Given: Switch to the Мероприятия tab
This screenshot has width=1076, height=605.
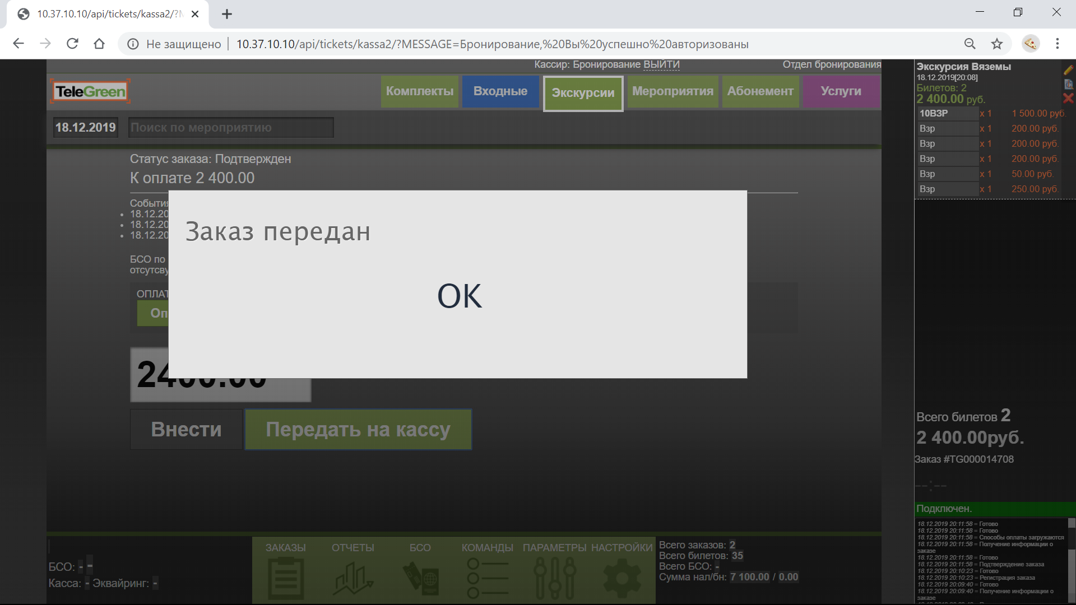Looking at the screenshot, I should tap(672, 91).
